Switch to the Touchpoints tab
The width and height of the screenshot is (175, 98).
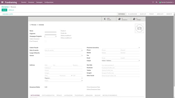pyautogui.click(x=79, y=95)
